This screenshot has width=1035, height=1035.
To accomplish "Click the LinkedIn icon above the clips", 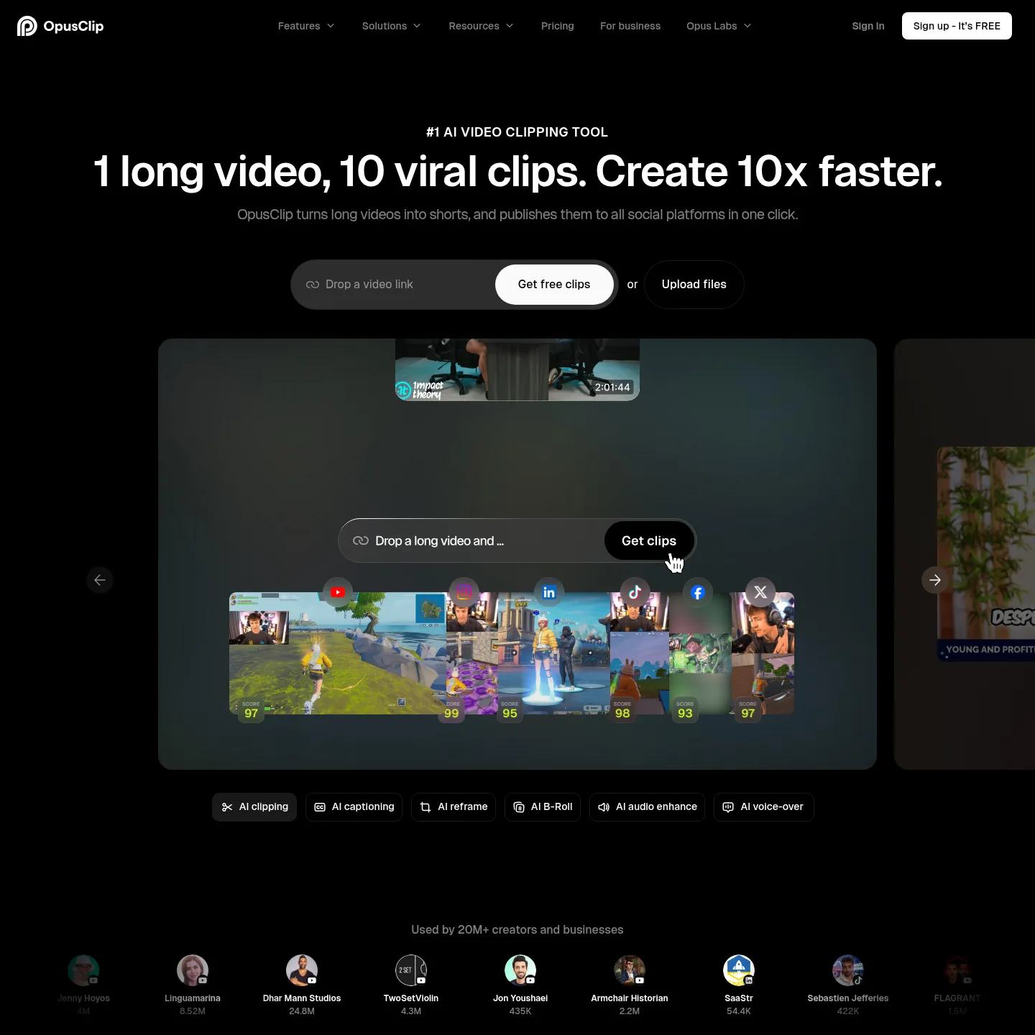I will 549,592.
